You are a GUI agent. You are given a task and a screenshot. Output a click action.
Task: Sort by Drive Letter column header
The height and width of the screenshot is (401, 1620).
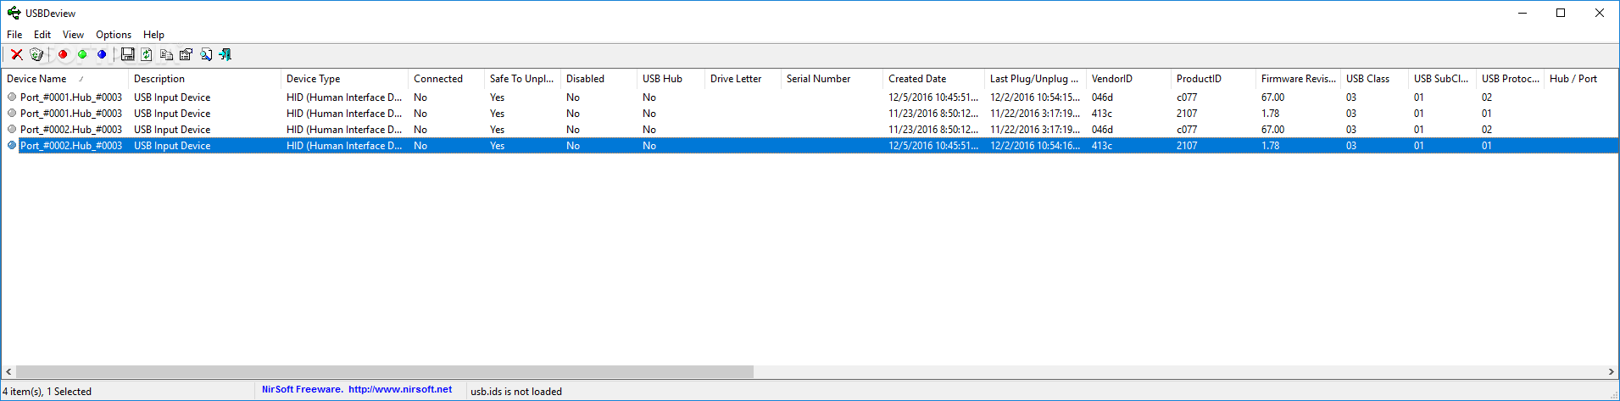[743, 79]
